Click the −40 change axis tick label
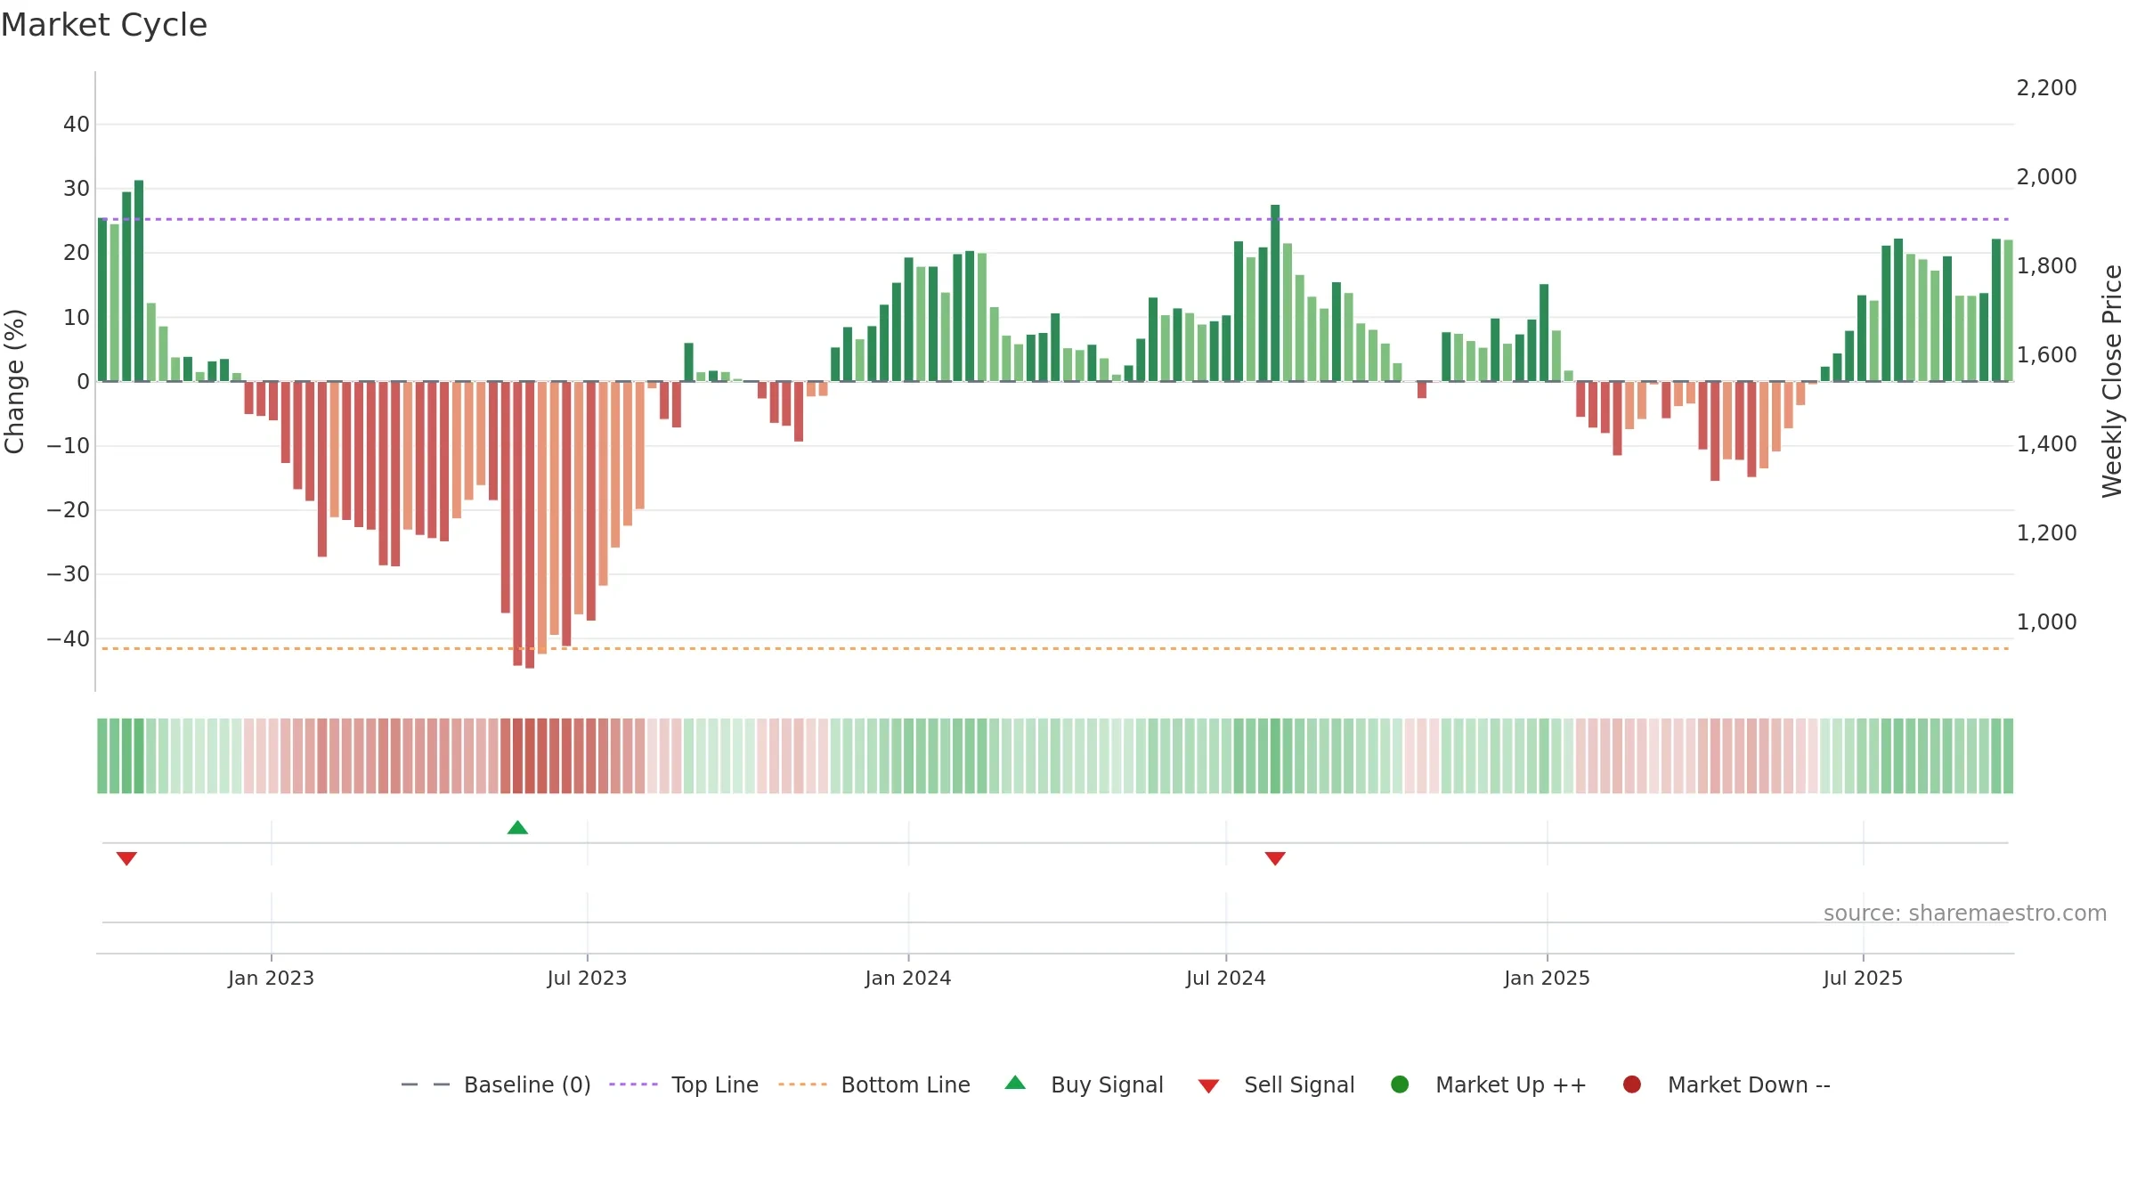This screenshot has height=1202, width=2137. click(69, 639)
